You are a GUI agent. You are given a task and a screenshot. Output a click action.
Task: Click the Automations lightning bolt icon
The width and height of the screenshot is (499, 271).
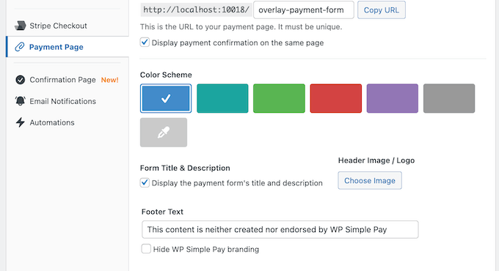point(21,122)
